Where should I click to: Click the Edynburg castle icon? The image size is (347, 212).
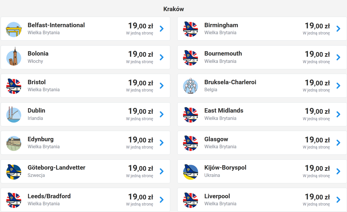14,143
